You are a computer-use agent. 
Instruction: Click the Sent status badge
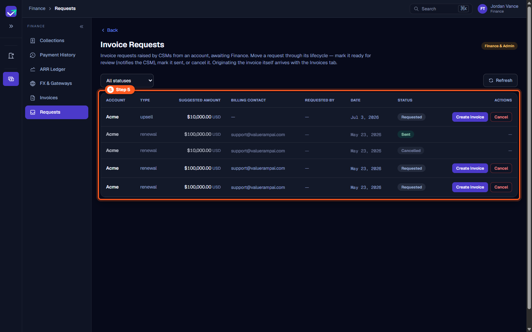click(x=406, y=135)
